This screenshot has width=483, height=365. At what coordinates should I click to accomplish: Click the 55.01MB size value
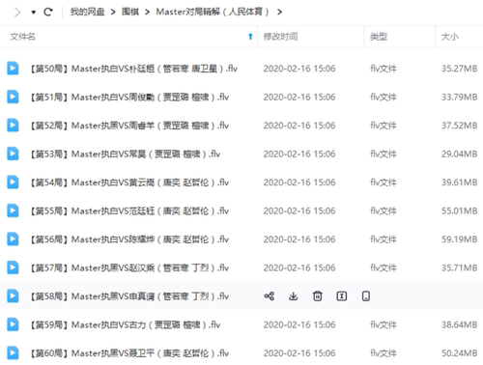point(459,211)
